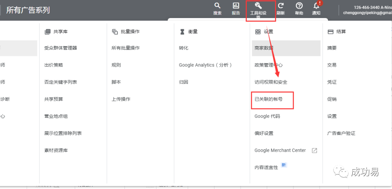The width and height of the screenshot is (392, 189).
Task: Click the 衡量 hourglass icon
Action: click(182, 32)
